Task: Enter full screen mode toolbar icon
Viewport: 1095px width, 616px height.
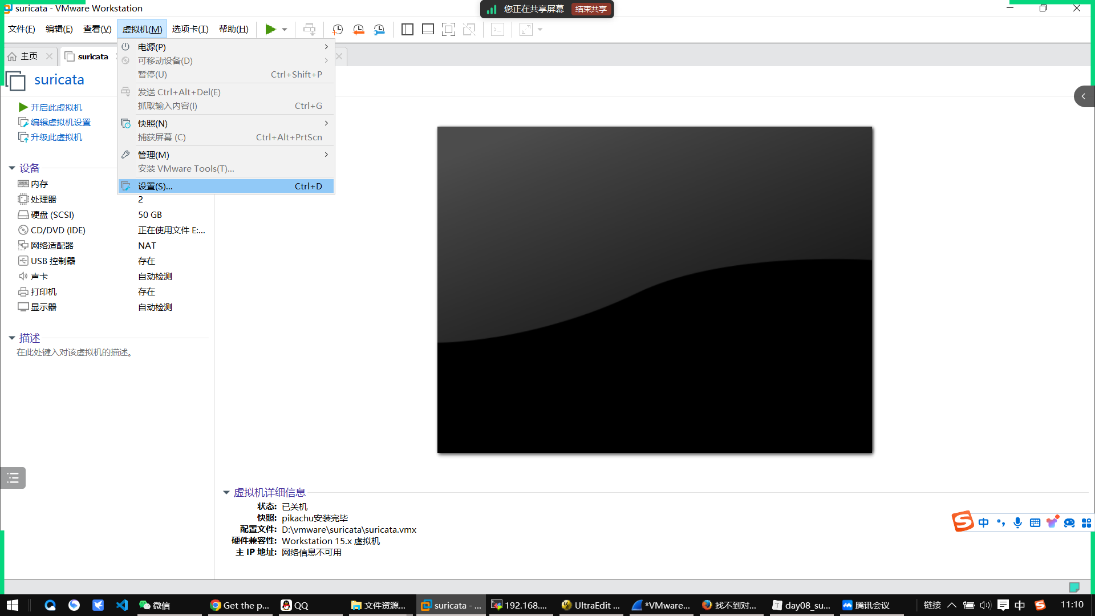Action: click(449, 29)
